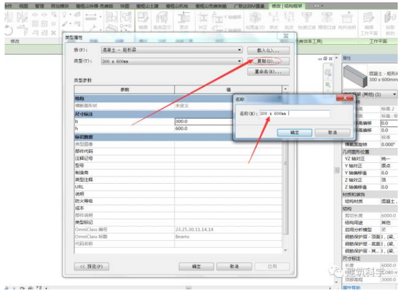Open the 结构框架 (其他) filter dropdown
Image resolution: width=400 pixels, height=290 pixels.
point(370,95)
